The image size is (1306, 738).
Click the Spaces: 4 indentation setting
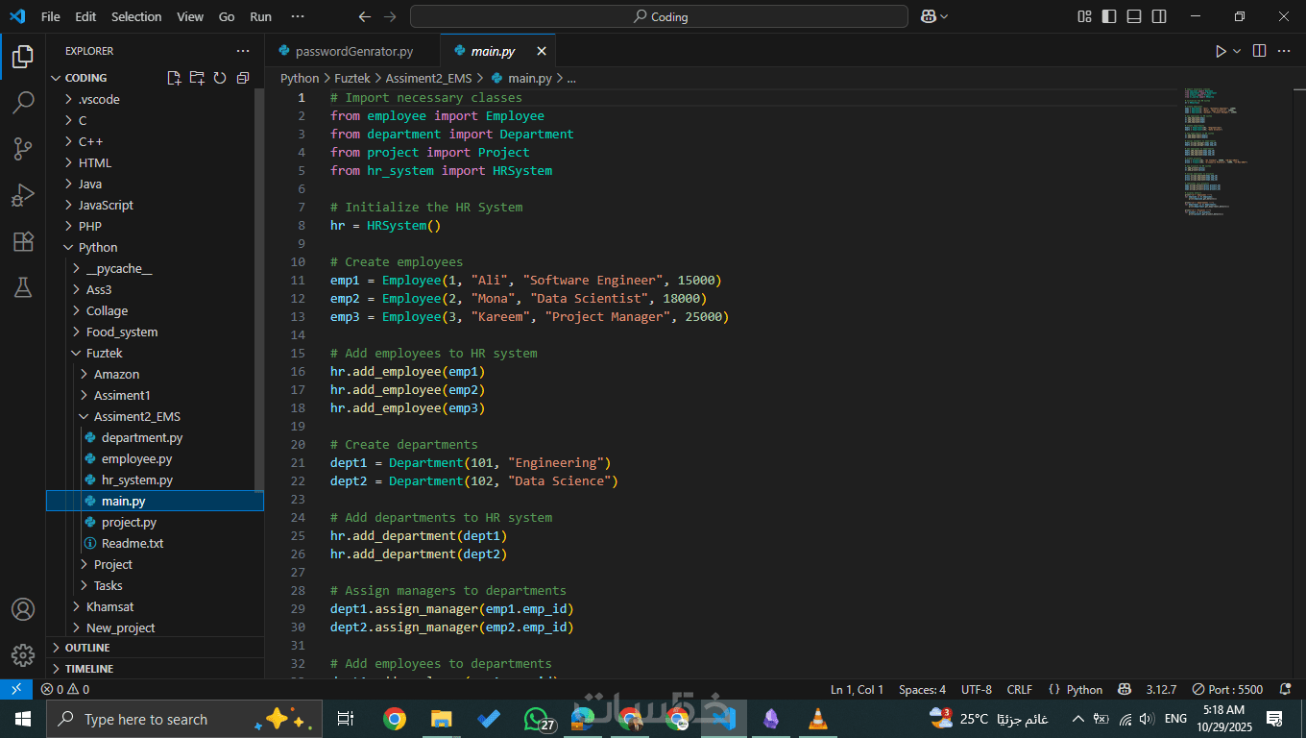coord(922,689)
